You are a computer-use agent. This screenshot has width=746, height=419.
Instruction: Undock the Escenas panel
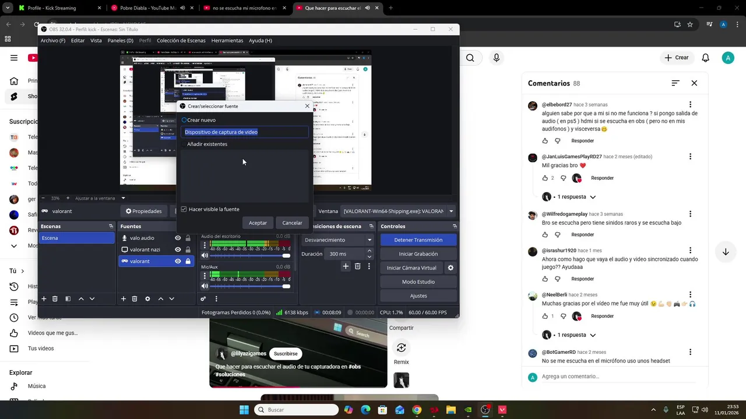click(111, 226)
